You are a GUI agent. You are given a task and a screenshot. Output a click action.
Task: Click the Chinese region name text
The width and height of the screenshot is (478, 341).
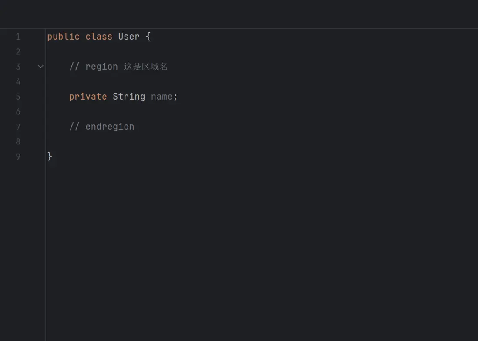pos(146,67)
